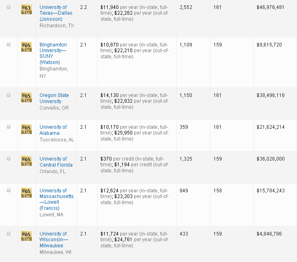Click Central Florida's #65 Tie badge
This screenshot has width=297, height=262.
26,161
